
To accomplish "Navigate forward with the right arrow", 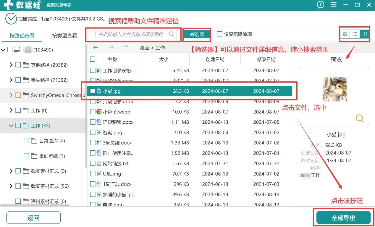I will point(111,48).
